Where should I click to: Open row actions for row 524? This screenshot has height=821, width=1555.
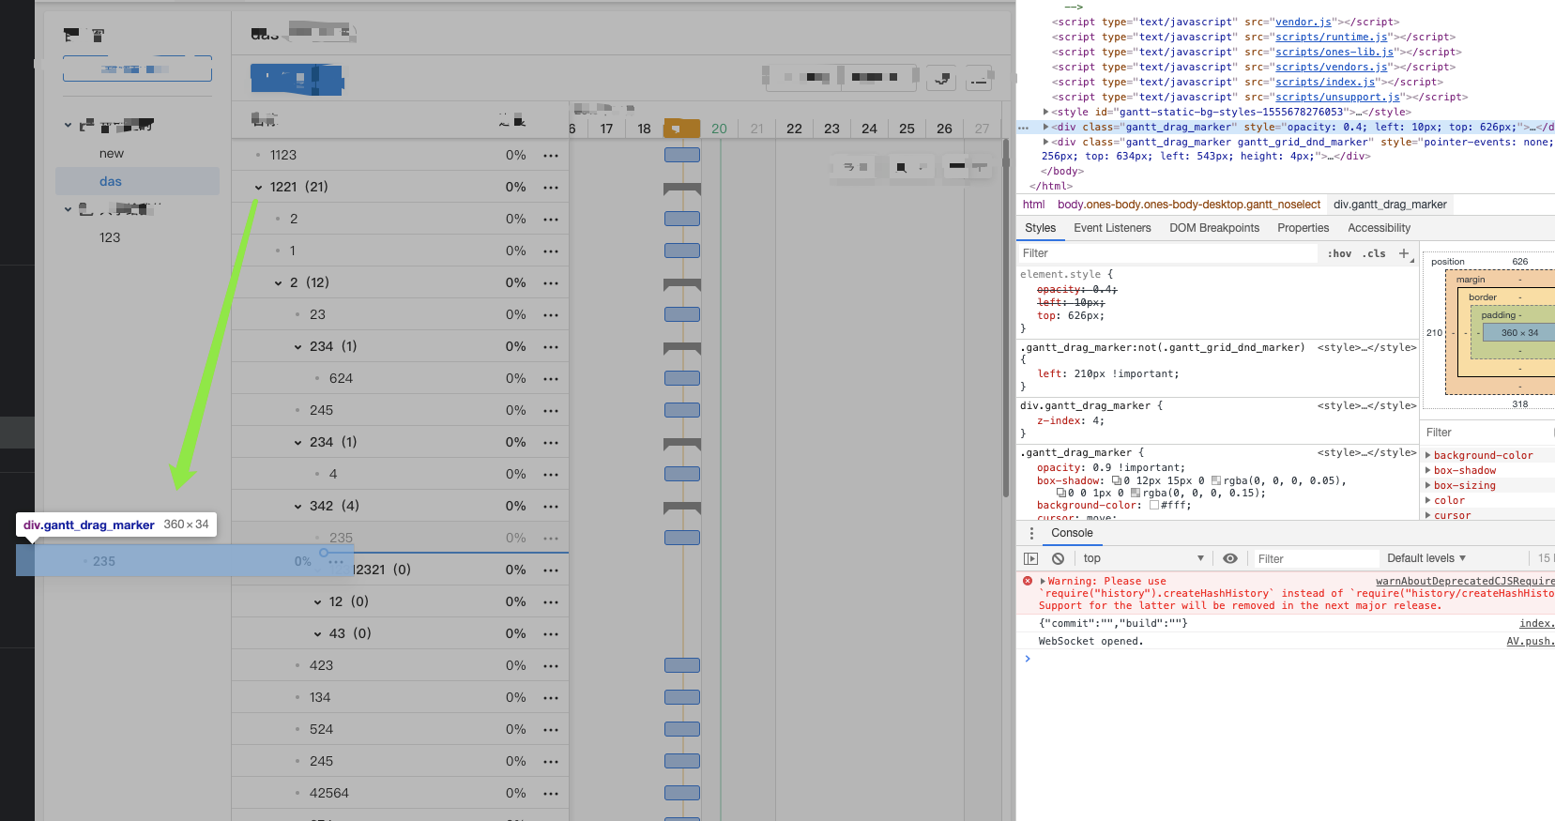click(551, 730)
